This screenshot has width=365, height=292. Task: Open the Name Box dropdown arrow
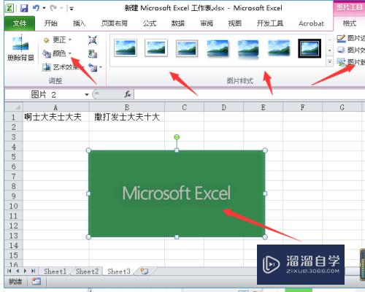click(87, 94)
